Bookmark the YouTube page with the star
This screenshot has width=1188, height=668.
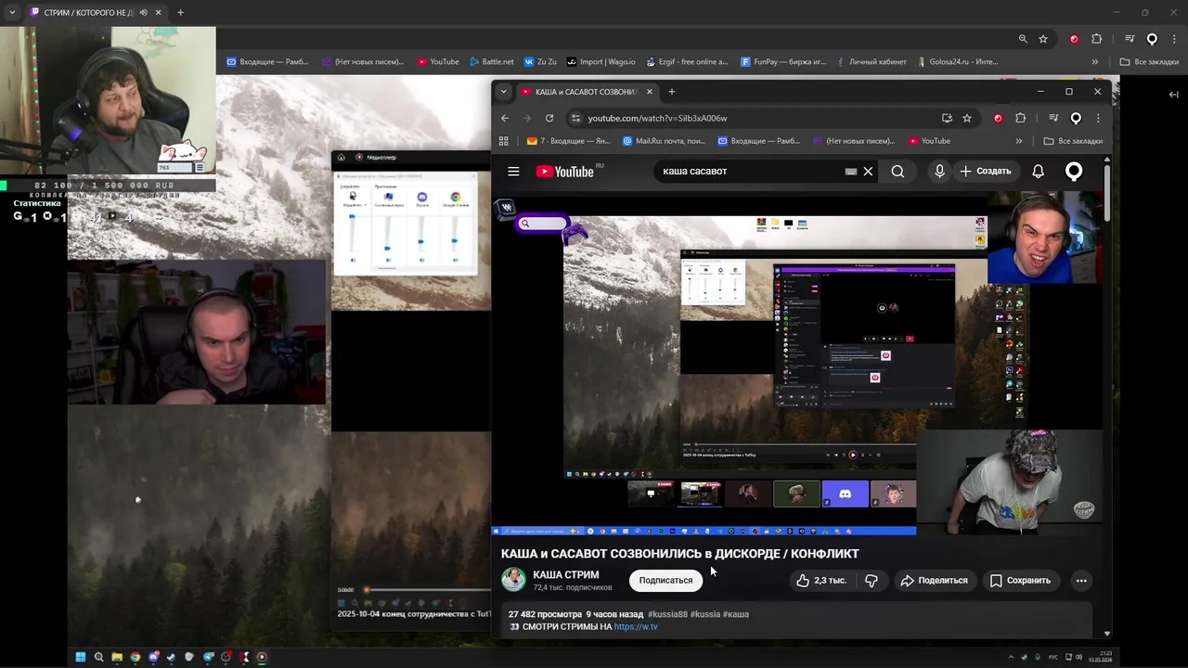coord(967,118)
